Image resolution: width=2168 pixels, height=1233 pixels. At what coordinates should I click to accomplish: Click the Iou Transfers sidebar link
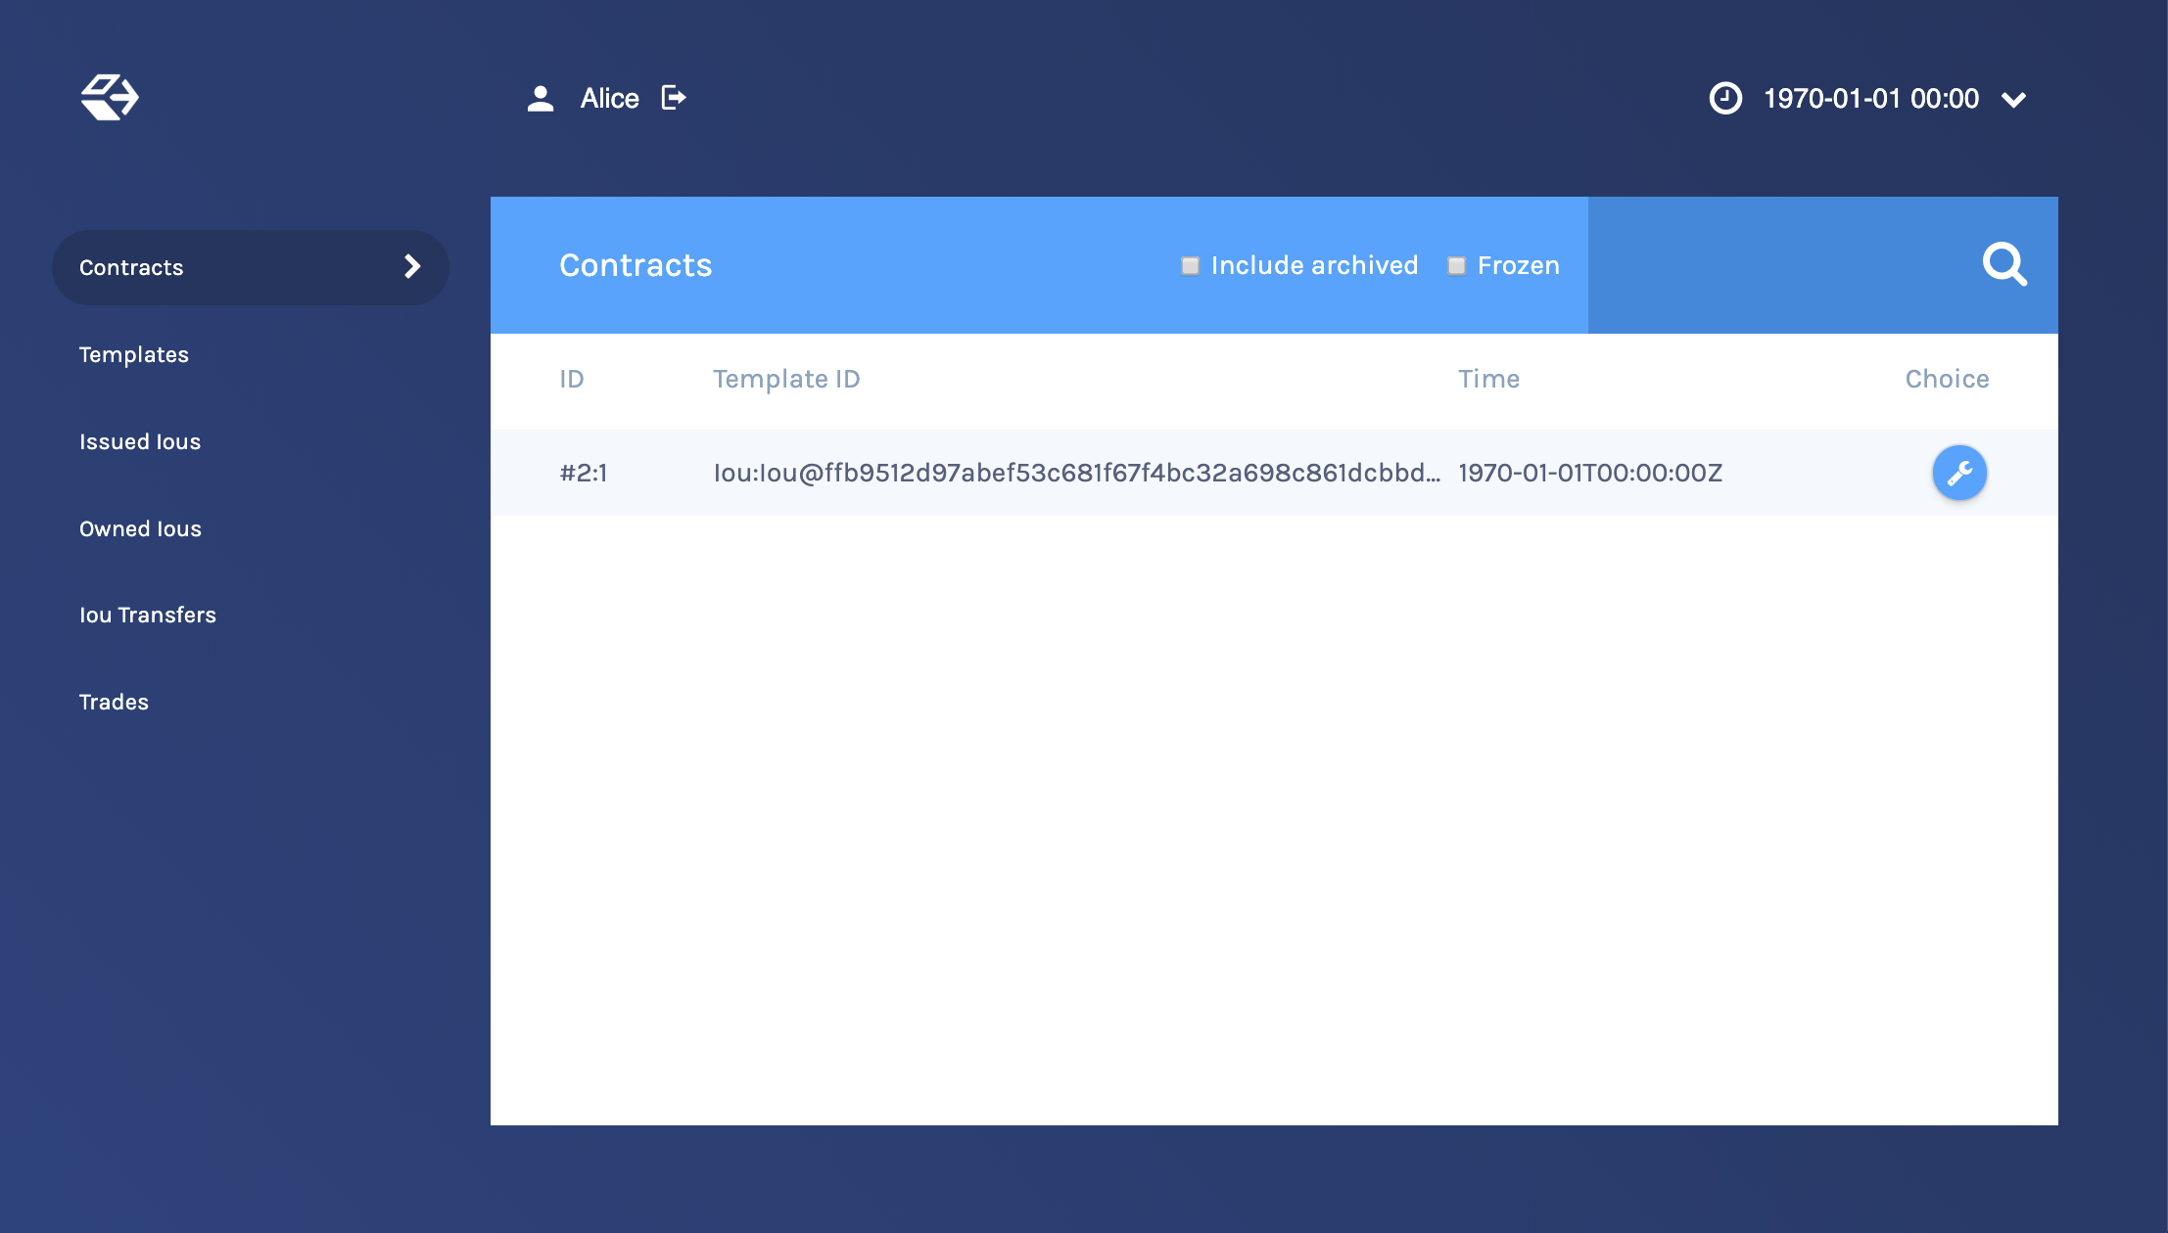[x=148, y=615]
